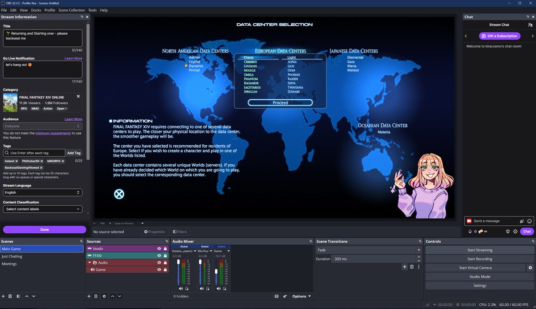This screenshot has width=536, height=309.
Task: Adjust the Game audio volume slider
Action: pyautogui.click(x=216, y=272)
